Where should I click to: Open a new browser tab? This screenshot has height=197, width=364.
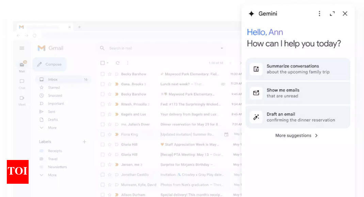point(79,27)
